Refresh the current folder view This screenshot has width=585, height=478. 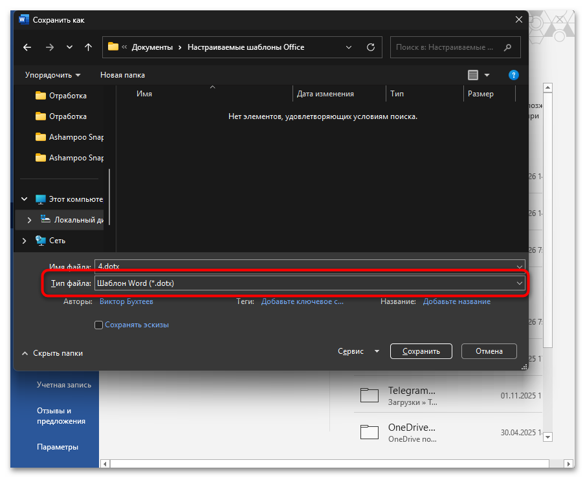pyautogui.click(x=371, y=47)
